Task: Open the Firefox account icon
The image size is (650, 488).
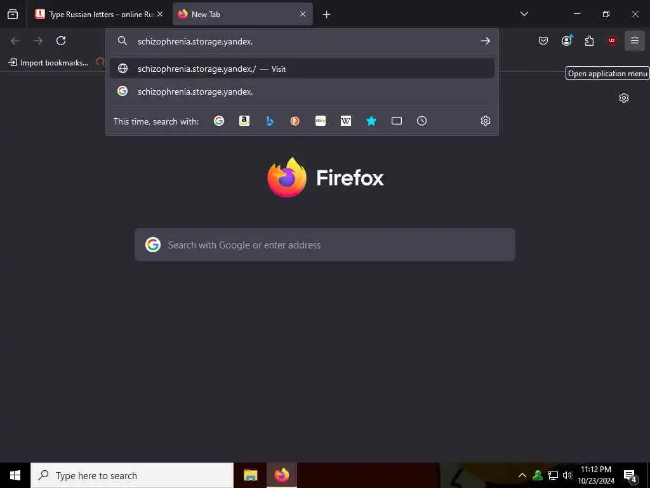Action: pyautogui.click(x=567, y=41)
